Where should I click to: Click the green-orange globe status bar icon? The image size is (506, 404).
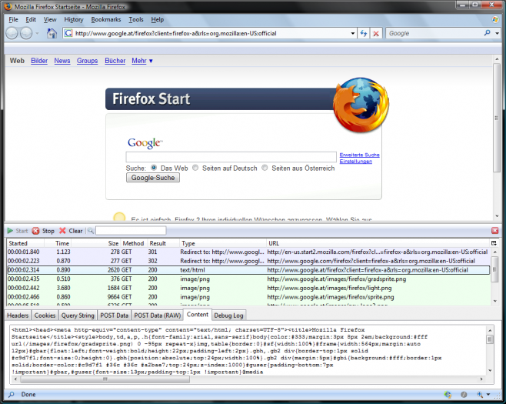(448, 394)
